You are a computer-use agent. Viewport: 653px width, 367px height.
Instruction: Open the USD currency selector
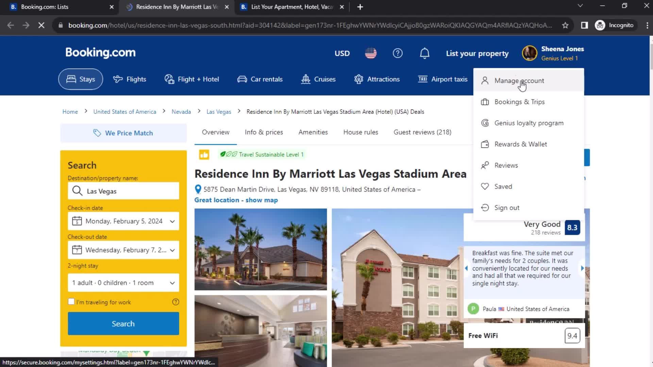tap(342, 53)
